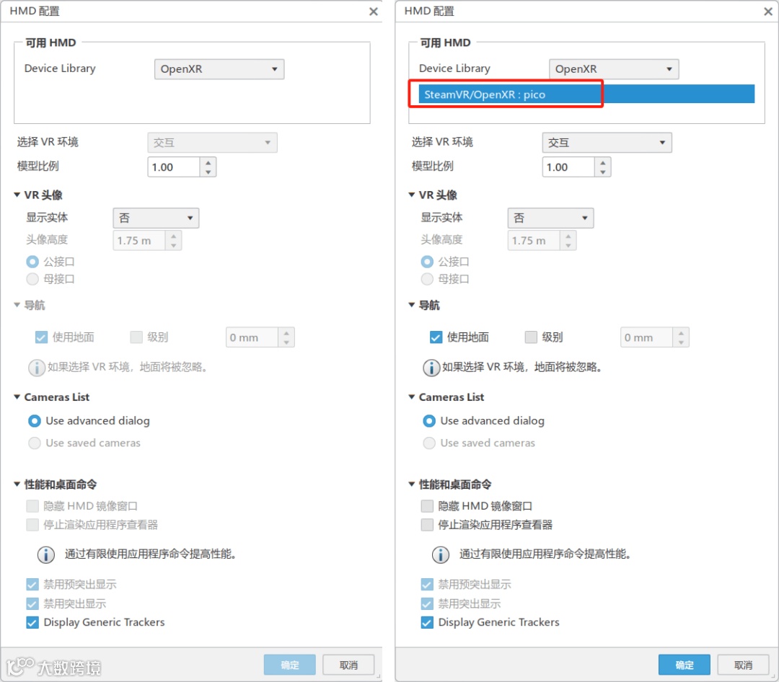Toggle 禁用预突出显示 in left dialog

pos(32,584)
